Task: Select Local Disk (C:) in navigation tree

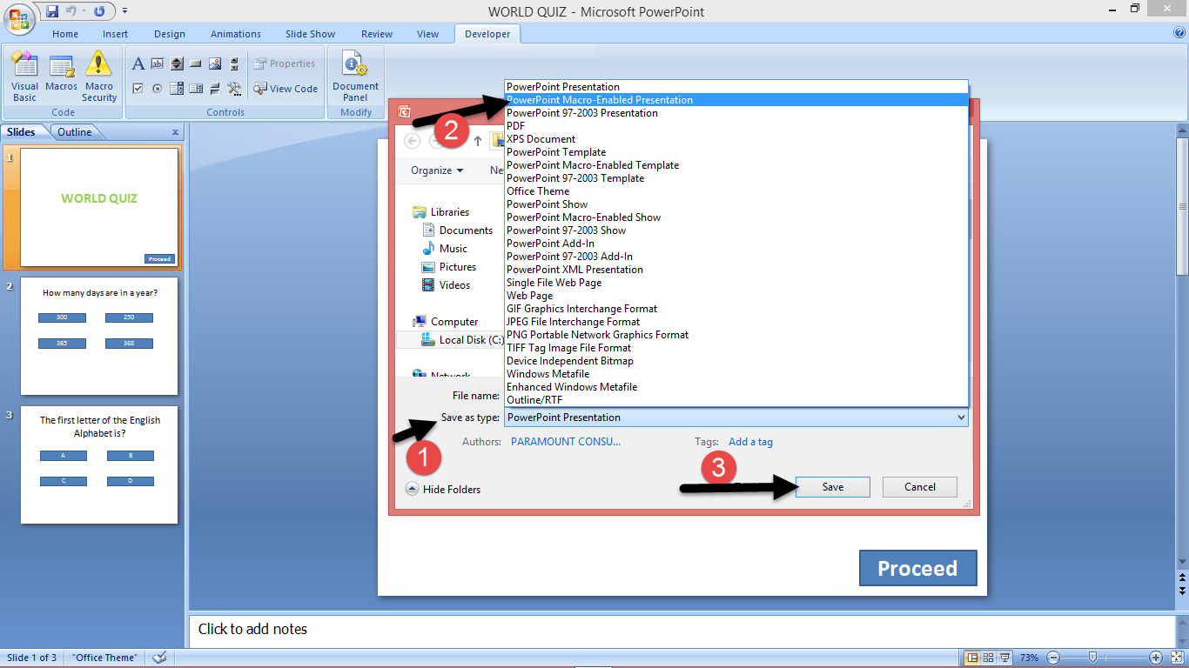Action: click(x=463, y=340)
